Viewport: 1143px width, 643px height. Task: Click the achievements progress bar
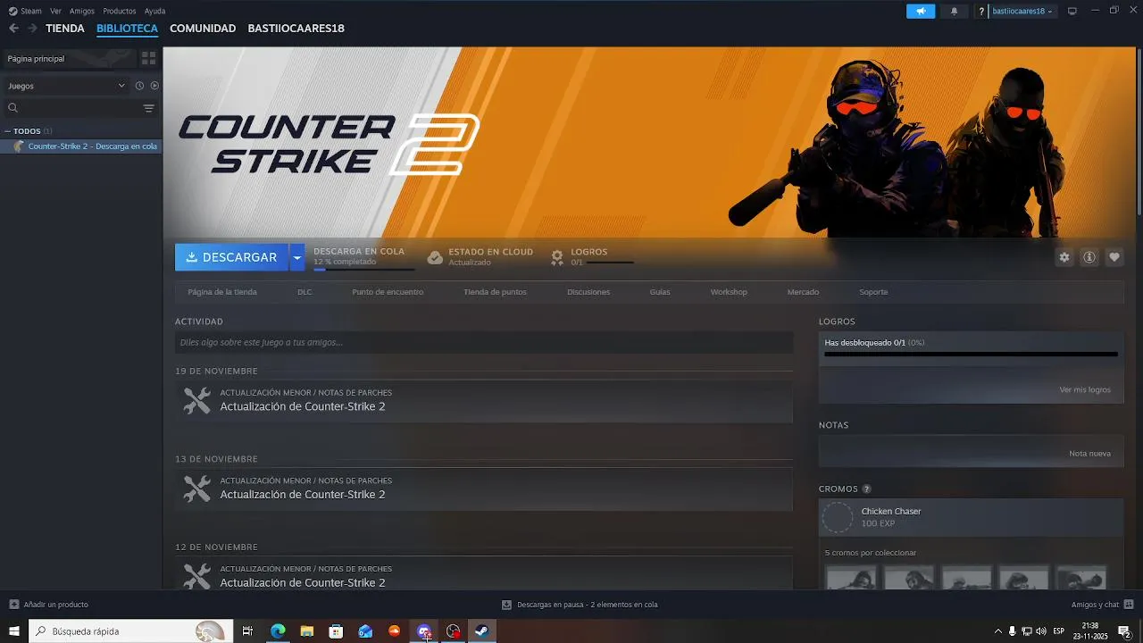pyautogui.click(x=971, y=355)
